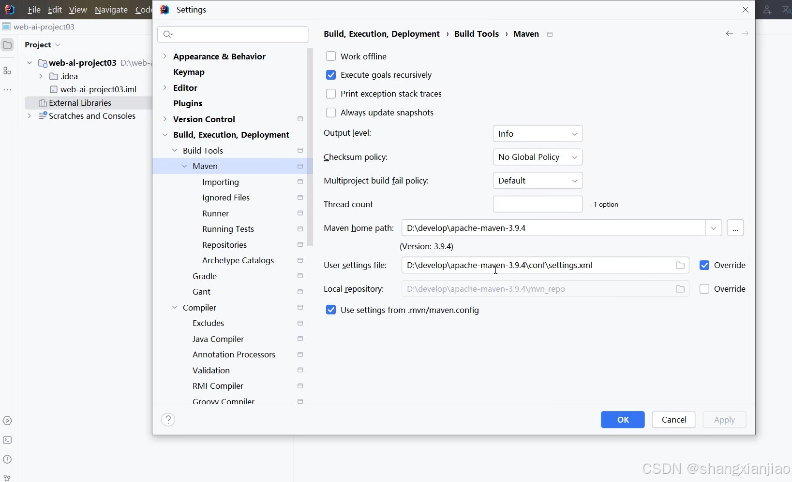
Task: Collapse Build, Execution, Deployment group
Action: 165,135
